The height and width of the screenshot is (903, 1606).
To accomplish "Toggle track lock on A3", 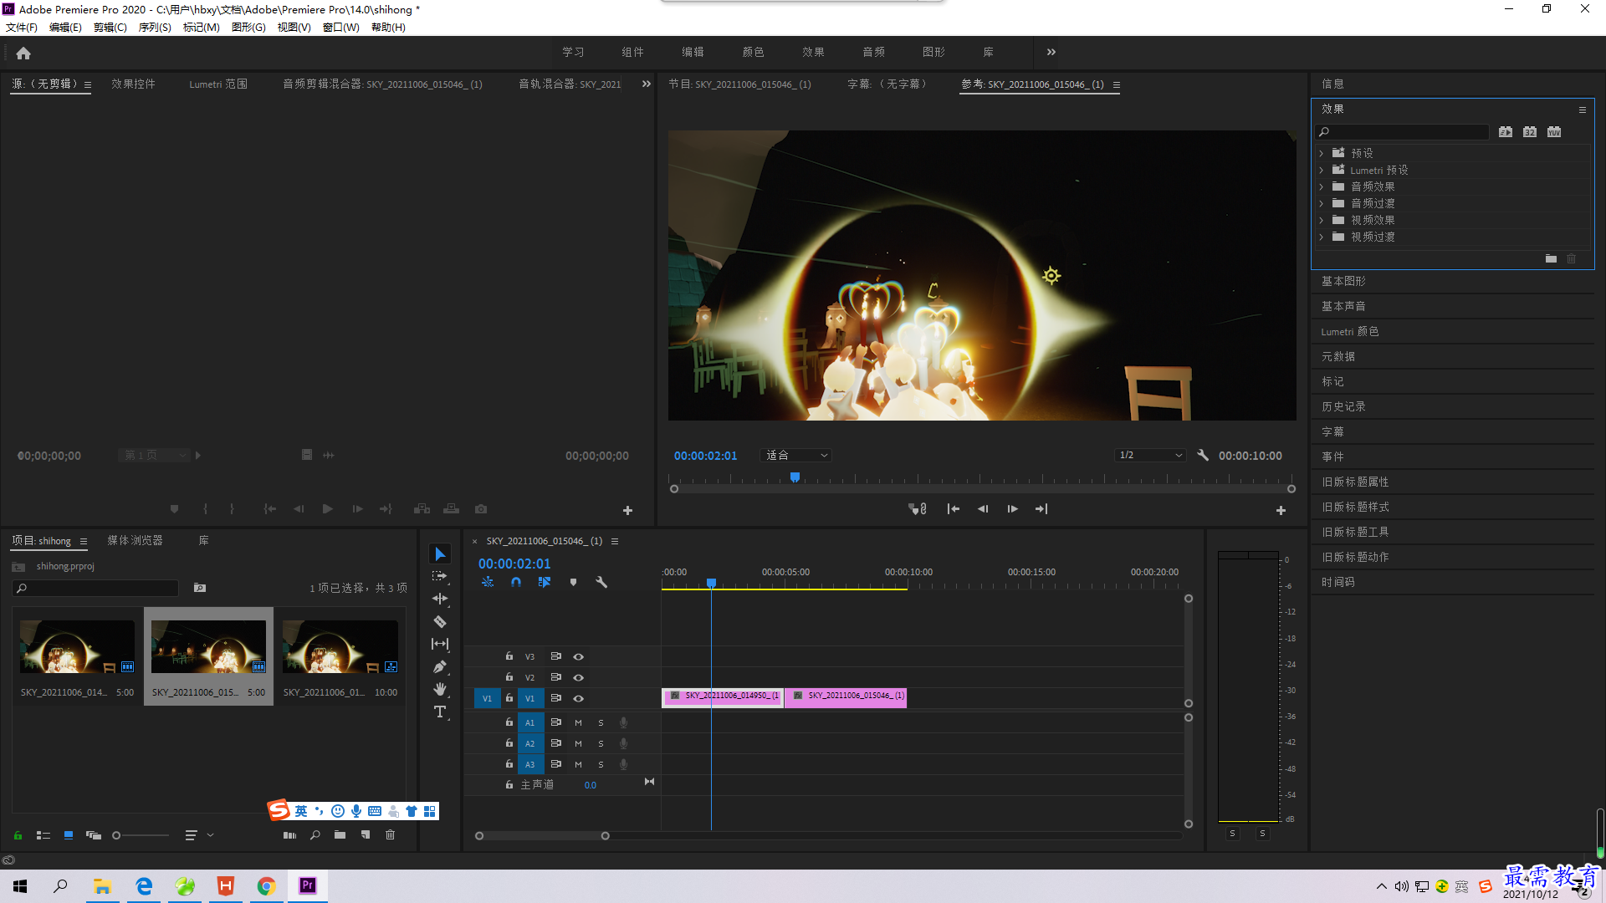I will click(x=509, y=764).
